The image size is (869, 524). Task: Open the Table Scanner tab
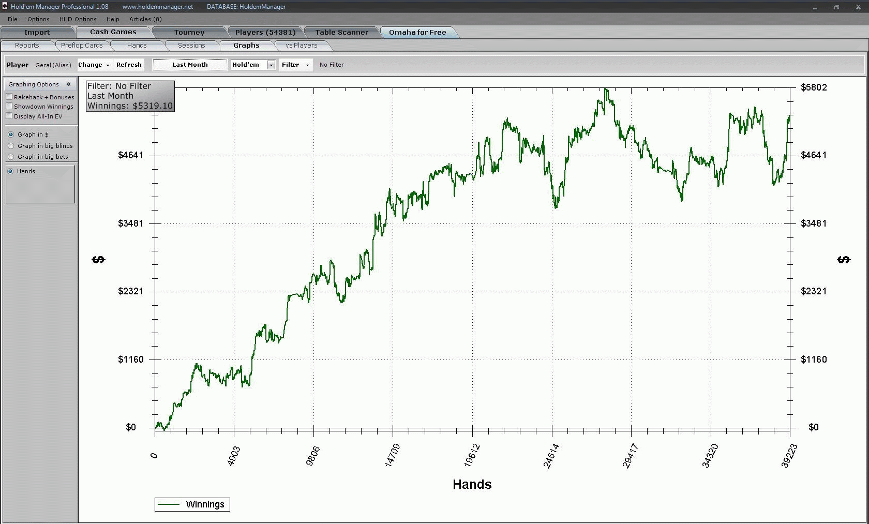point(342,32)
